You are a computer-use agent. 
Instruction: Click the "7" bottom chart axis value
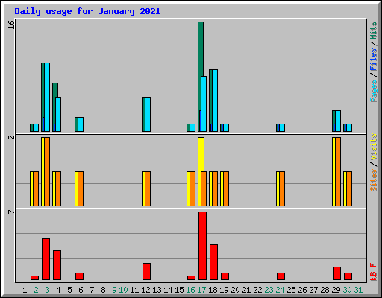coord(11,212)
